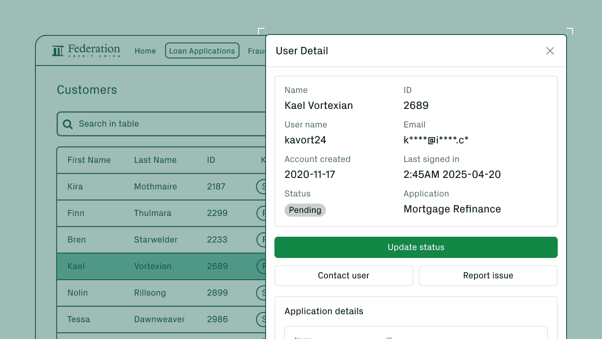Open the Loan Applications tab

point(202,50)
